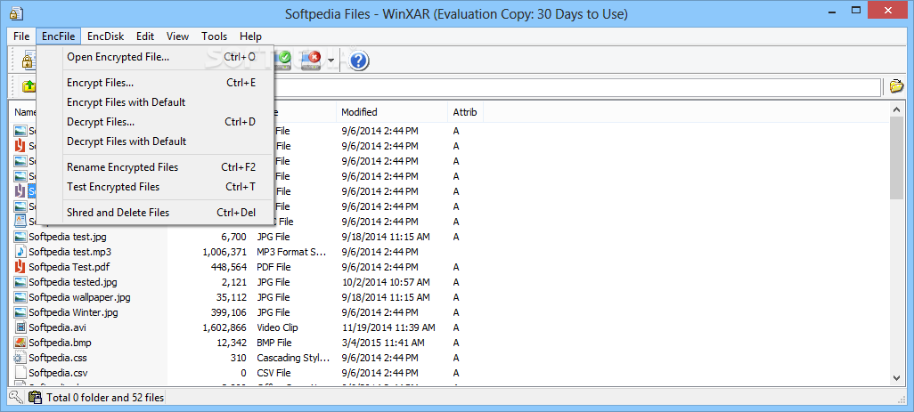Click the vertical scrollbar down arrow

[x=896, y=377]
